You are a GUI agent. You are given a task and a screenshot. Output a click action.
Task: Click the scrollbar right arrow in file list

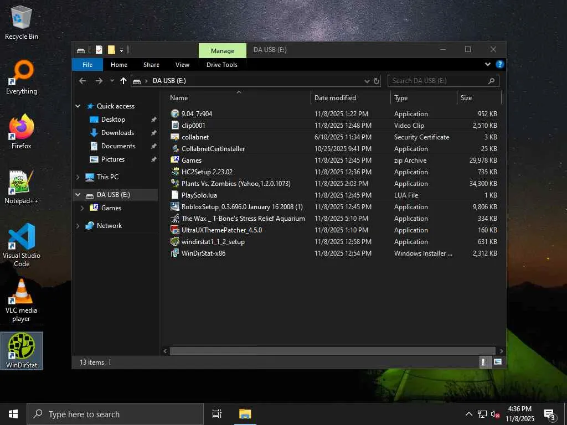pos(501,351)
